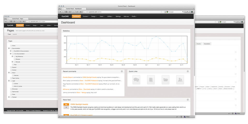The image size is (248, 124).
Task: Open the Design dropdown in the Dashboard navbar
Action: 94,17
